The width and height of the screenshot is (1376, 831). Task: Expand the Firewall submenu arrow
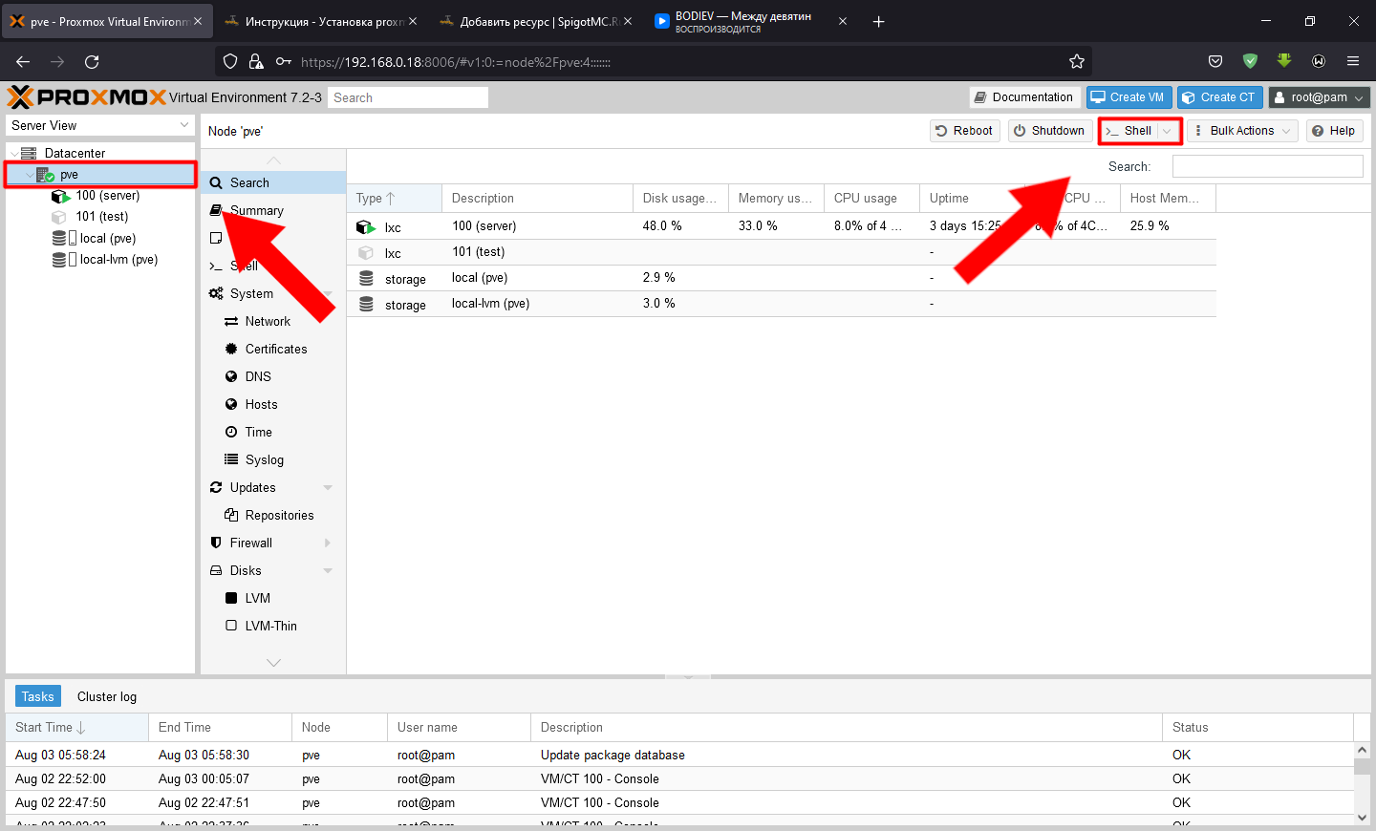point(328,543)
